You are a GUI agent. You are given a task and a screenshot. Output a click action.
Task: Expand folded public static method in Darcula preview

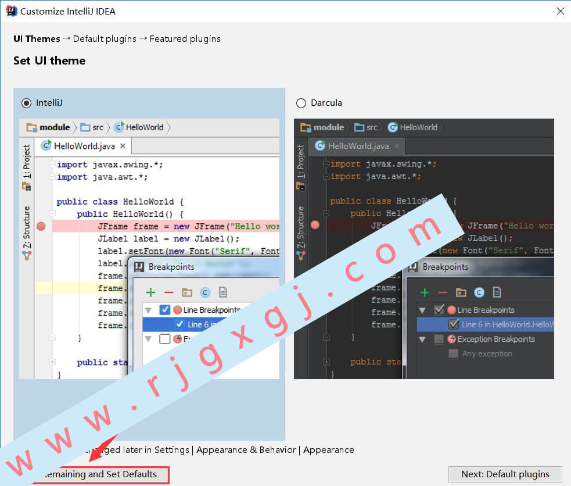tap(326, 362)
